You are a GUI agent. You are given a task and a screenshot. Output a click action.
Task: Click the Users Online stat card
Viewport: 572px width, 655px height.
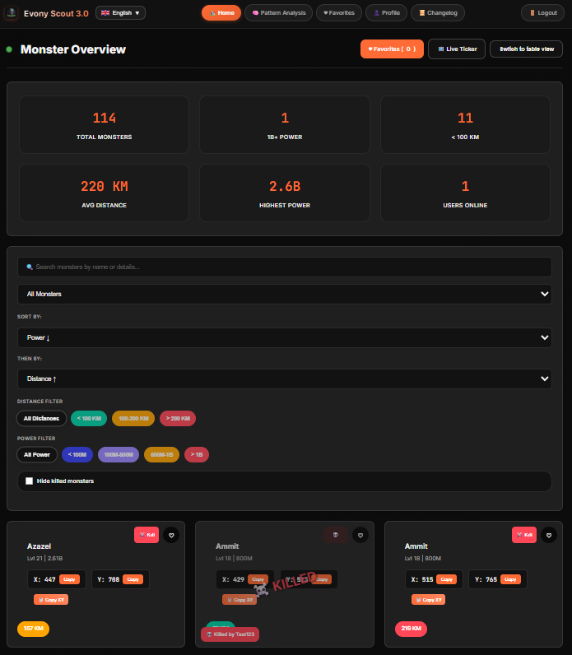[x=465, y=193]
